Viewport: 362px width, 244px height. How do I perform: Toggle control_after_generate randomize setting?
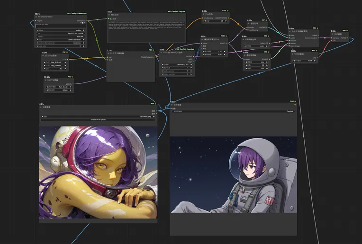point(62,43)
